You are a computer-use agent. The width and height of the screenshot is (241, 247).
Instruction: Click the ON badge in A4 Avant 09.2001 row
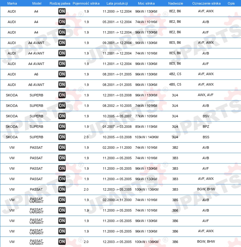point(62,43)
